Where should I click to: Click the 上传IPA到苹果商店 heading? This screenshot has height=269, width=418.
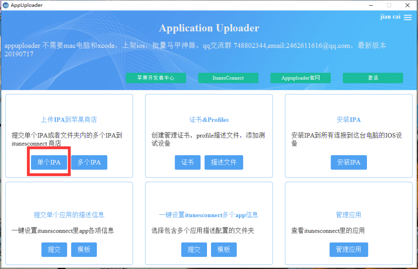click(x=69, y=120)
